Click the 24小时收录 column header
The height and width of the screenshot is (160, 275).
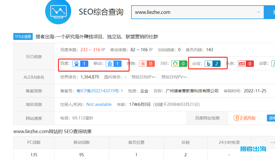229,142
